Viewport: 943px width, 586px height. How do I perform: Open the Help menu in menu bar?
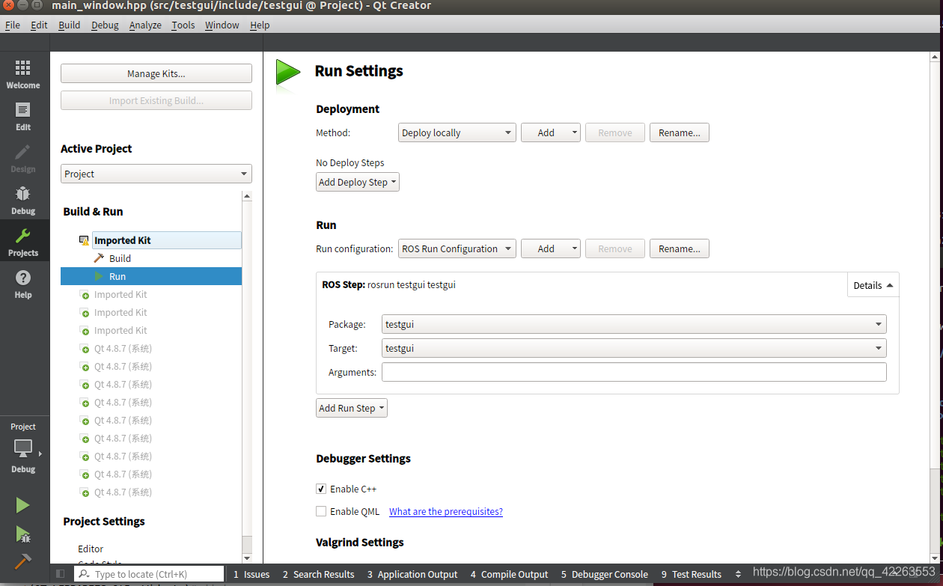(x=260, y=25)
